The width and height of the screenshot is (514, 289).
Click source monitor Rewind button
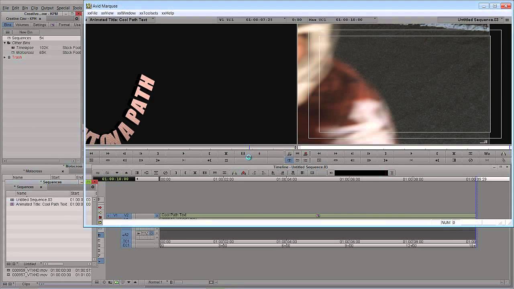point(91,153)
